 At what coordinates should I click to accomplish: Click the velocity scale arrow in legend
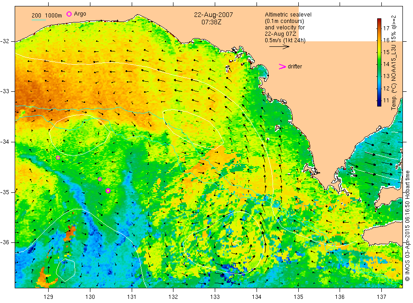tap(279, 47)
